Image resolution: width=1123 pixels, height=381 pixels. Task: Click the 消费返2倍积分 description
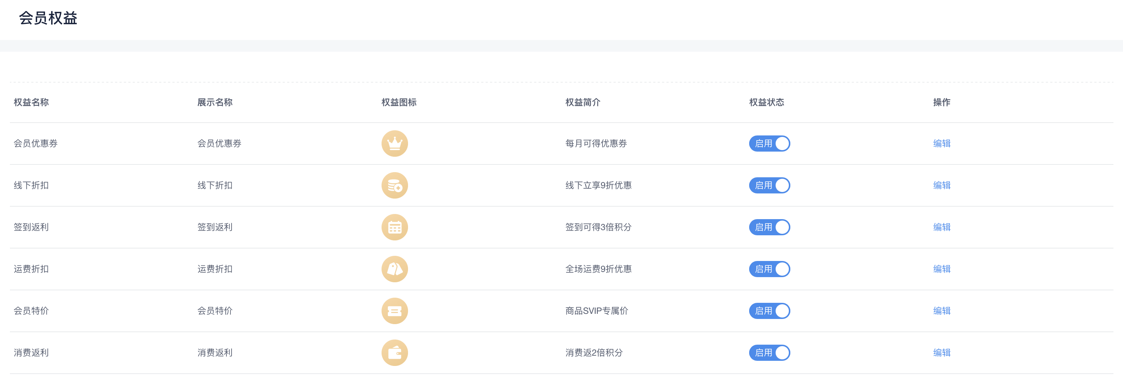point(594,352)
